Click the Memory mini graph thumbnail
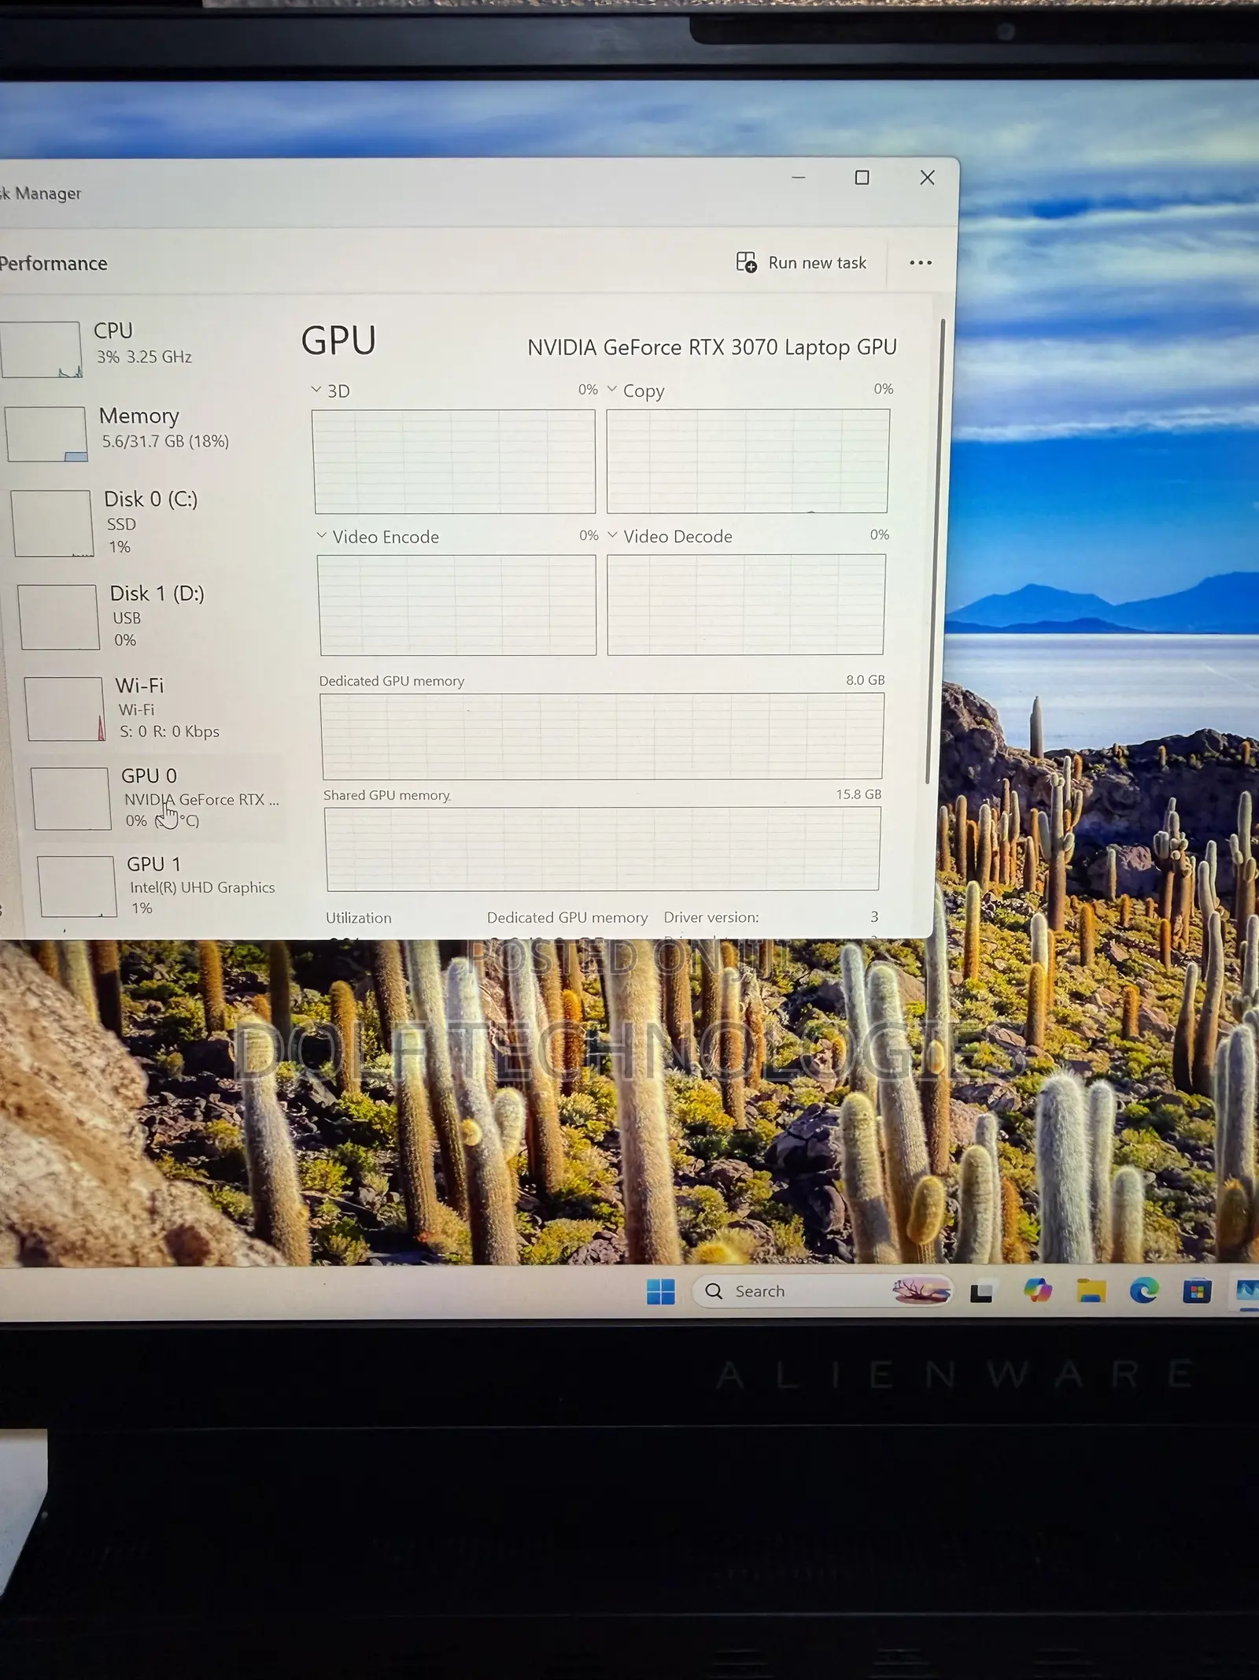 click(46, 434)
